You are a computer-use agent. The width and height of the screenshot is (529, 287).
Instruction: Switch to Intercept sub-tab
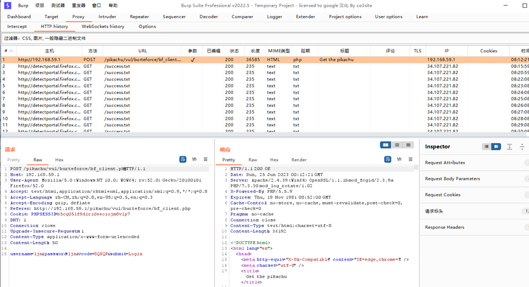coord(17,26)
